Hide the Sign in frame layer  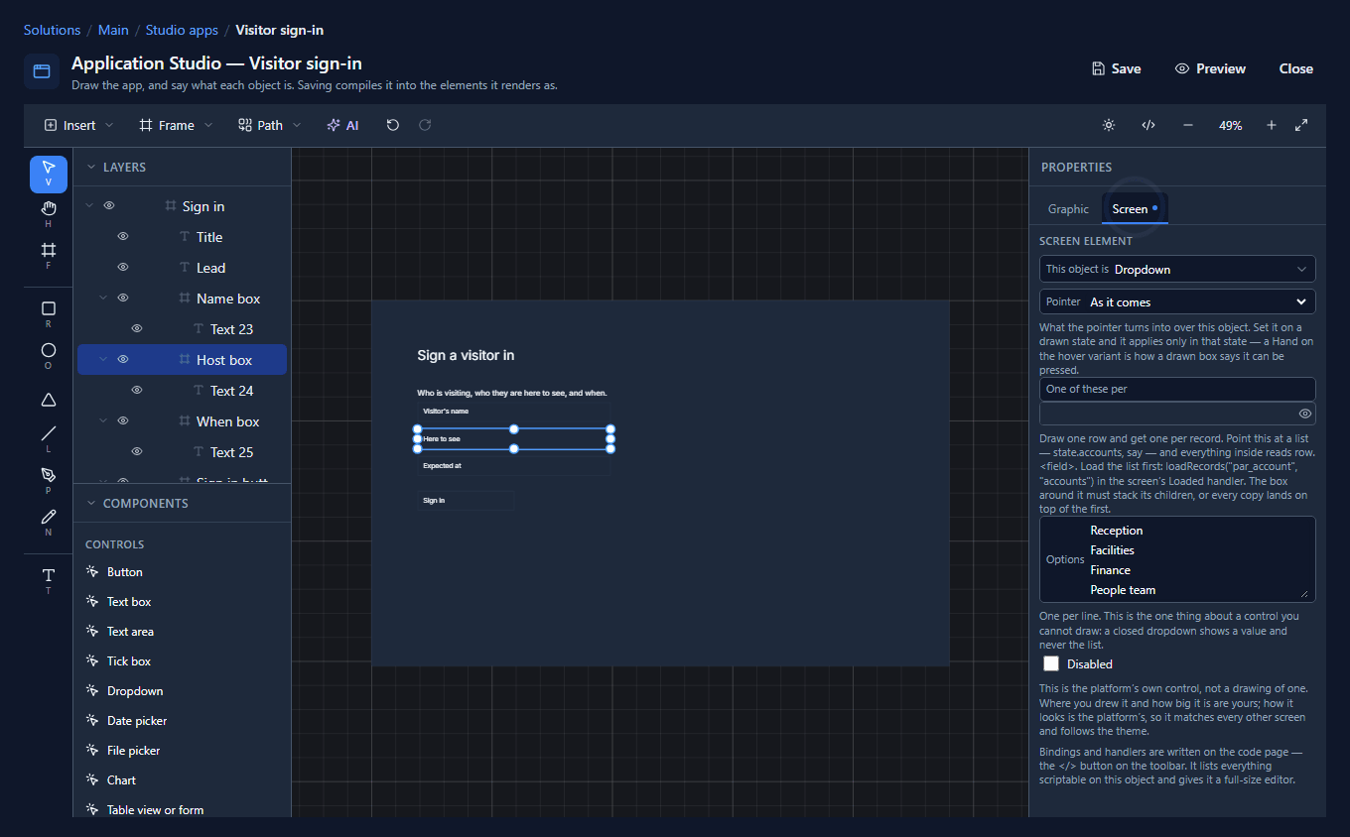tap(109, 206)
